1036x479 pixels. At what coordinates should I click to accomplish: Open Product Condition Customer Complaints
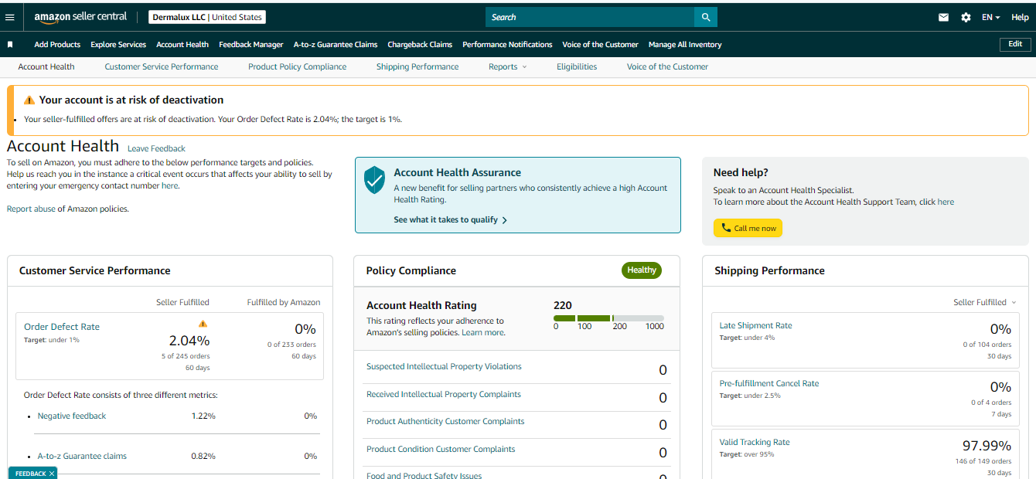(441, 449)
